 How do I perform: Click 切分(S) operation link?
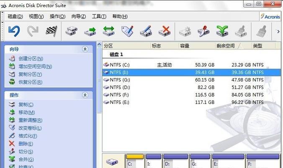pyautogui.click(x=26, y=152)
